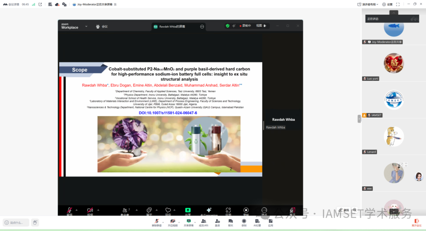Open the members list (成员)
Viewport: 426px width, 231px height.
click(x=204, y=222)
